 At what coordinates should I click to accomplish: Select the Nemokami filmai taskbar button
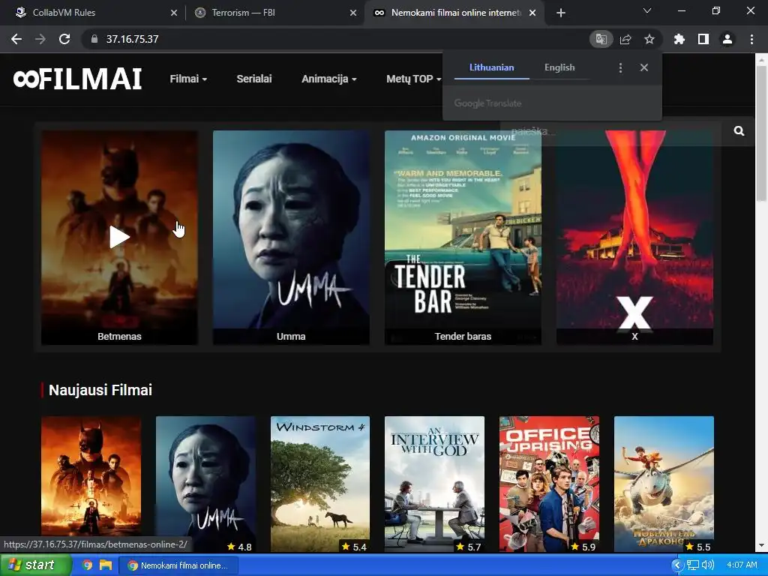[178, 565]
